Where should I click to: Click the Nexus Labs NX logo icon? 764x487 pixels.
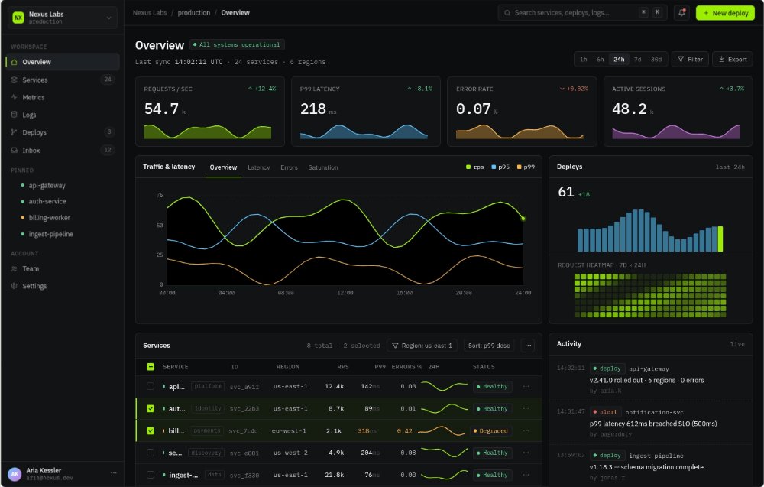pyautogui.click(x=18, y=18)
